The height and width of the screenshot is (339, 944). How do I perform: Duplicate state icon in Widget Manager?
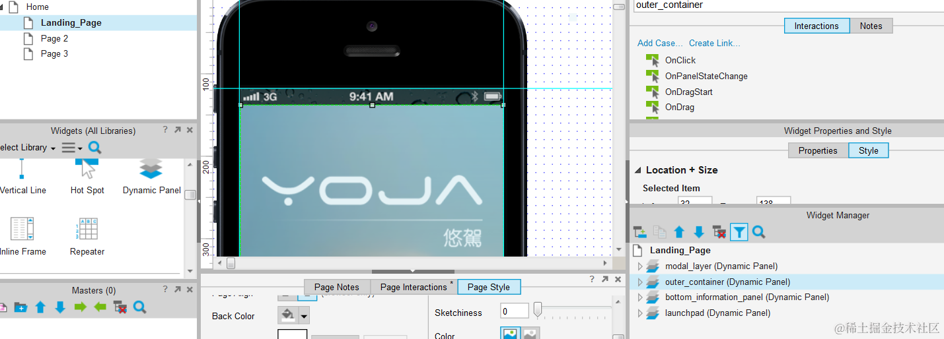pos(659,232)
